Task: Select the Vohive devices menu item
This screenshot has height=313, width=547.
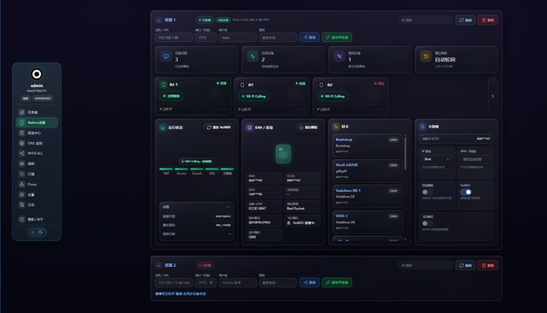Action: tap(37, 122)
